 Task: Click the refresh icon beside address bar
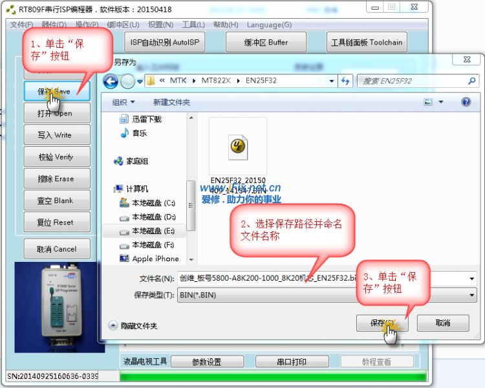tap(345, 81)
